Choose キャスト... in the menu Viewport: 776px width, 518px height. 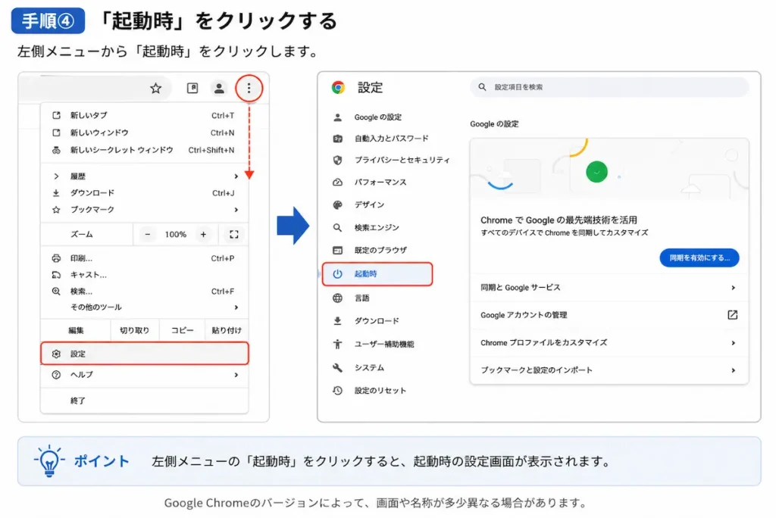click(143, 275)
